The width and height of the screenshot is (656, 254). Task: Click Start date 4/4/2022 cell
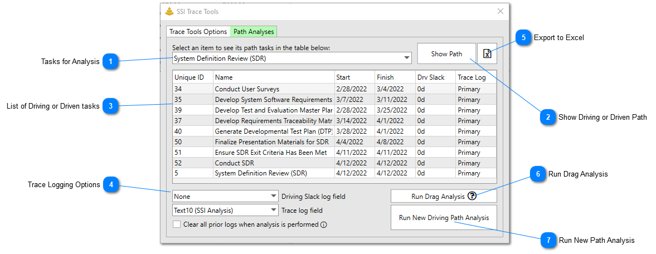pos(355,142)
